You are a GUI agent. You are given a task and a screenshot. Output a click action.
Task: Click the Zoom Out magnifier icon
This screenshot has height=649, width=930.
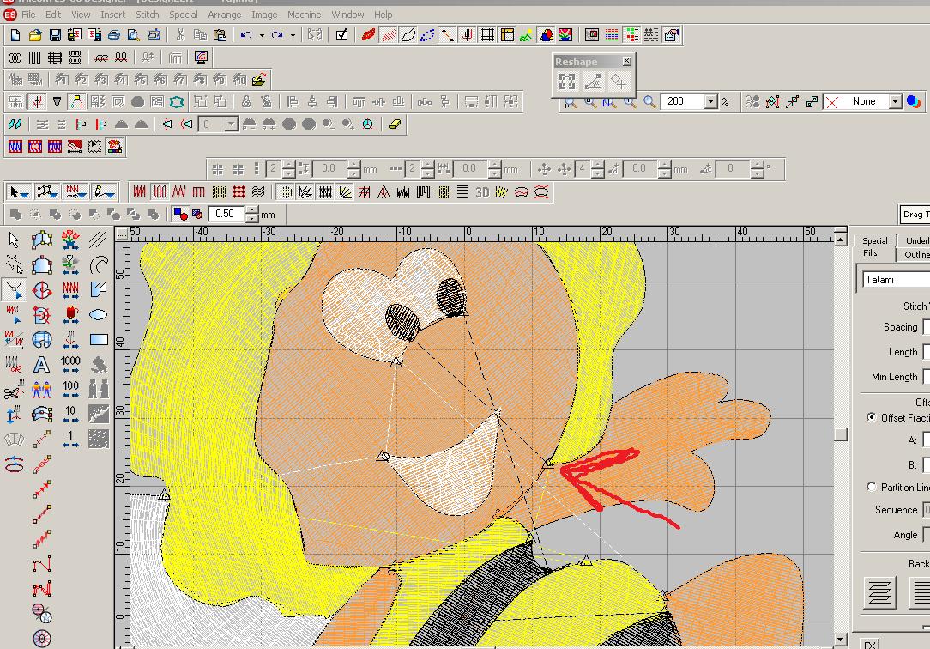[649, 102]
